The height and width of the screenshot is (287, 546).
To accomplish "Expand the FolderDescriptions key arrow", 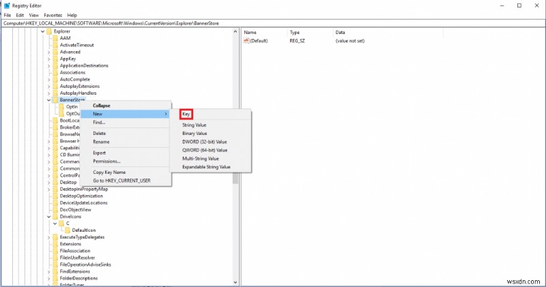I will coord(48,278).
